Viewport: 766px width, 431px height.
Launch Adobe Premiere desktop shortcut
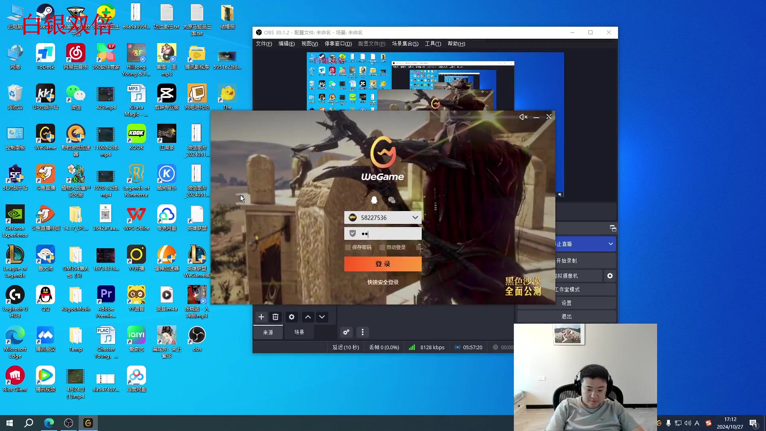tap(106, 301)
